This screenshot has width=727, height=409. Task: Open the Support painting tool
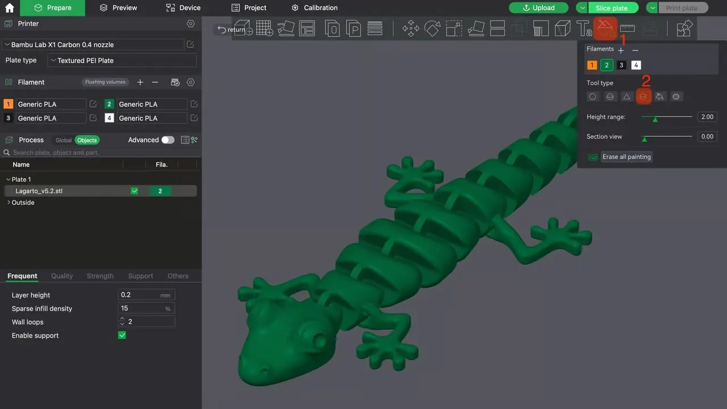pyautogui.click(x=540, y=28)
